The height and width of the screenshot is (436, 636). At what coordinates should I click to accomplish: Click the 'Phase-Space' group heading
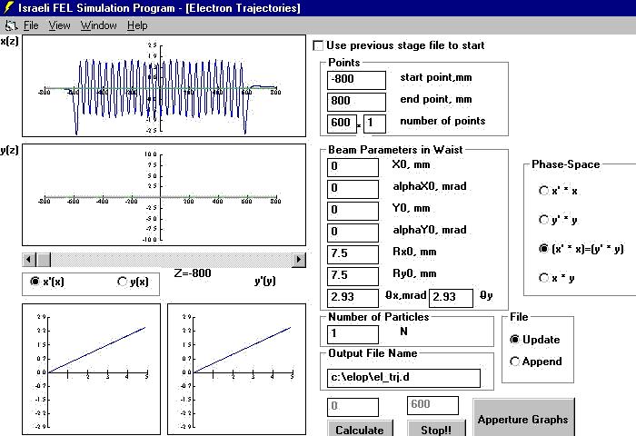[565, 164]
